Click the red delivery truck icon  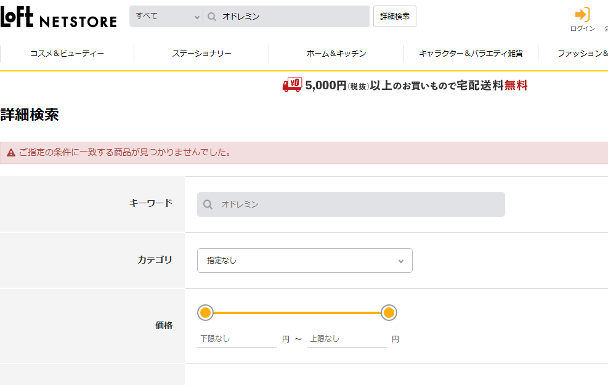pos(292,85)
